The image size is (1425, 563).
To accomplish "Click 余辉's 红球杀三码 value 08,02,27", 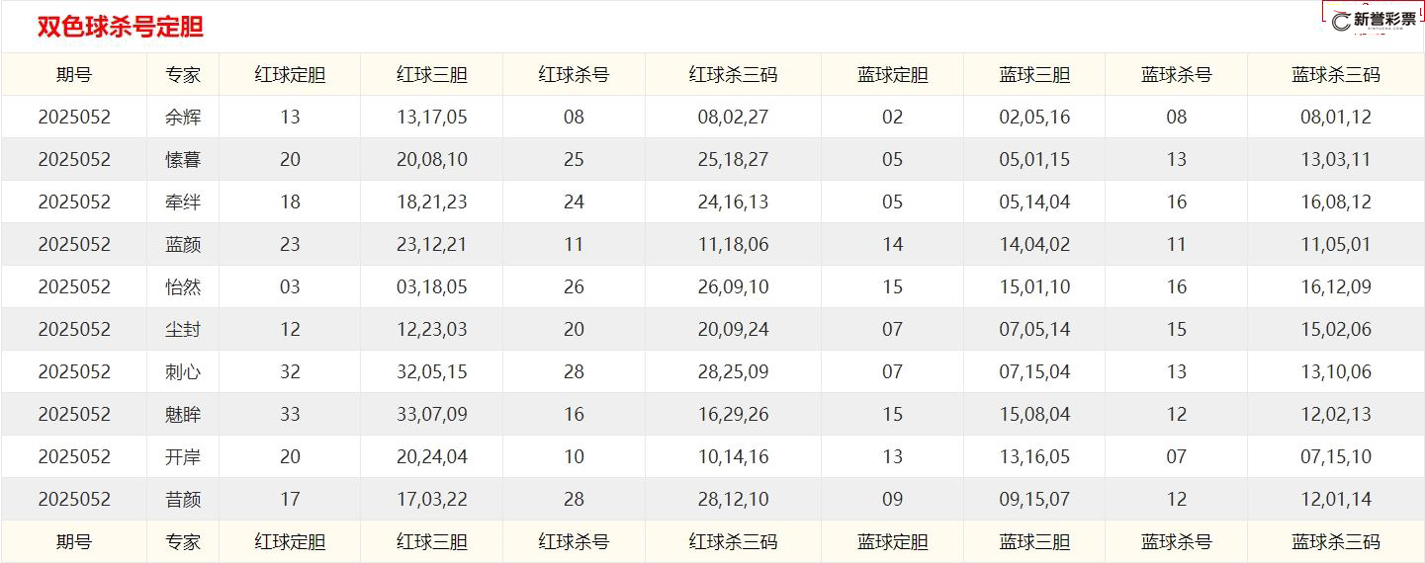I will (x=733, y=117).
